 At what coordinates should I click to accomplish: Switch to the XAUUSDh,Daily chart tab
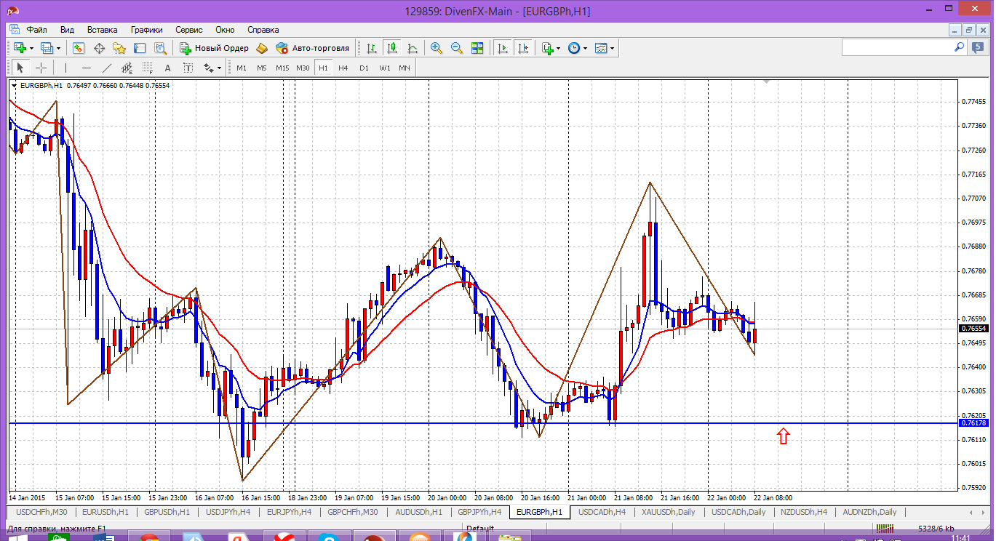click(x=668, y=512)
